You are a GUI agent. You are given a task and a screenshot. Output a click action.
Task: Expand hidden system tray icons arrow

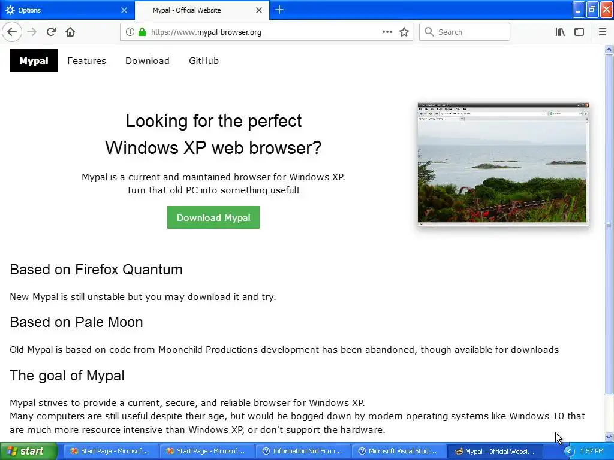click(568, 452)
